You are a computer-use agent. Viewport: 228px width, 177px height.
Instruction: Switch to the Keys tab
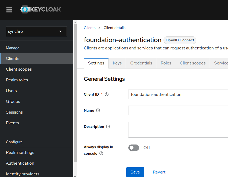117,63
